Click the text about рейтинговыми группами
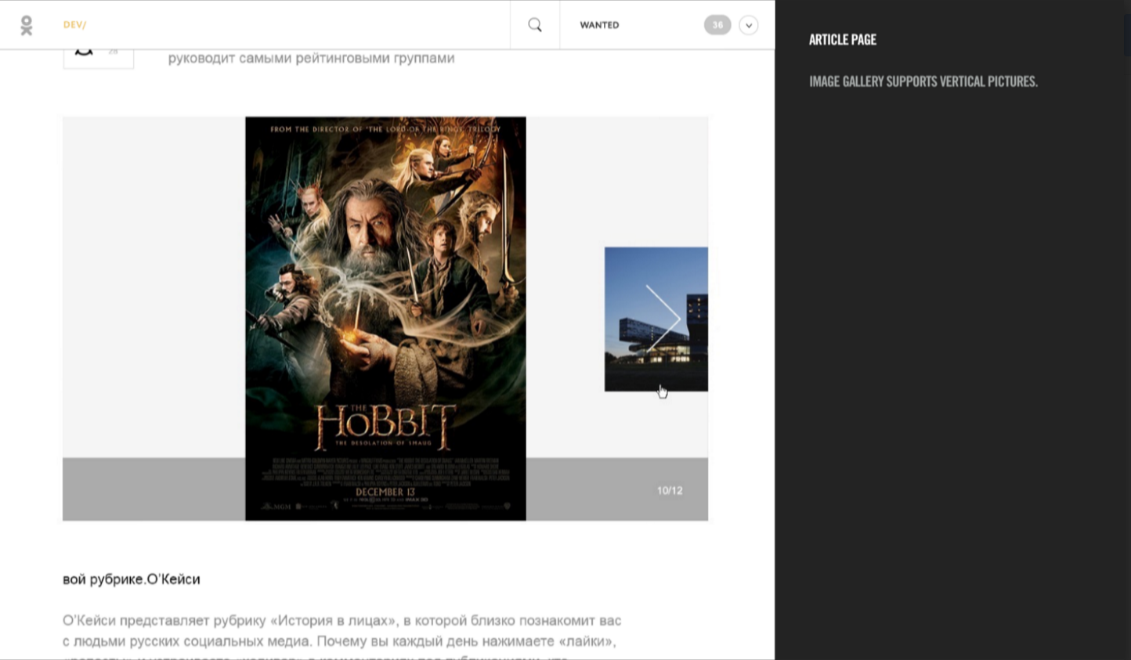The height and width of the screenshot is (660, 1131). click(x=311, y=58)
